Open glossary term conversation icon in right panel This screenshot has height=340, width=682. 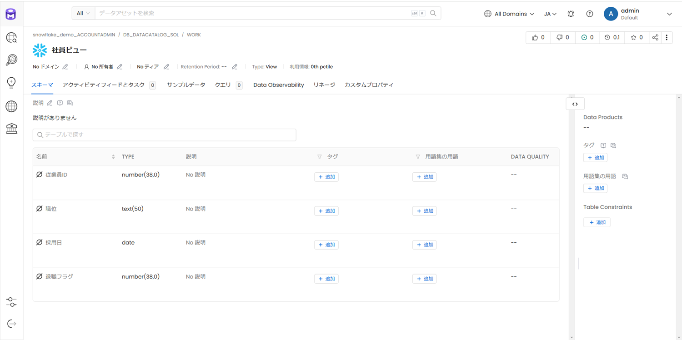point(625,176)
